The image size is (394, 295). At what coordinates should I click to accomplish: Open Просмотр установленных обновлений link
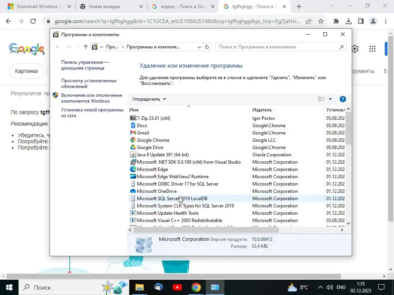[89, 83]
